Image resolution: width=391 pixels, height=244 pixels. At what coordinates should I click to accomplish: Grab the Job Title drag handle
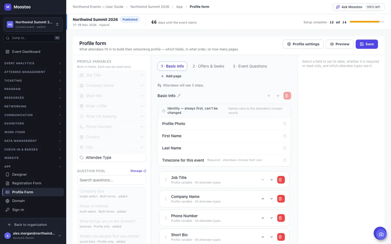tap(166, 180)
